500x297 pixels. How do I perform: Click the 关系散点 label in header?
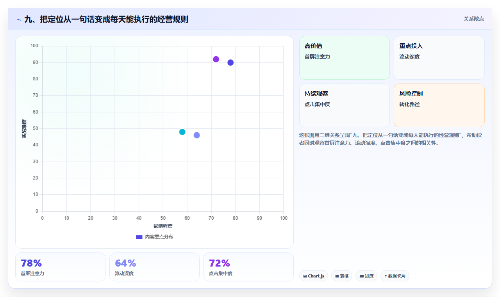pyautogui.click(x=473, y=19)
